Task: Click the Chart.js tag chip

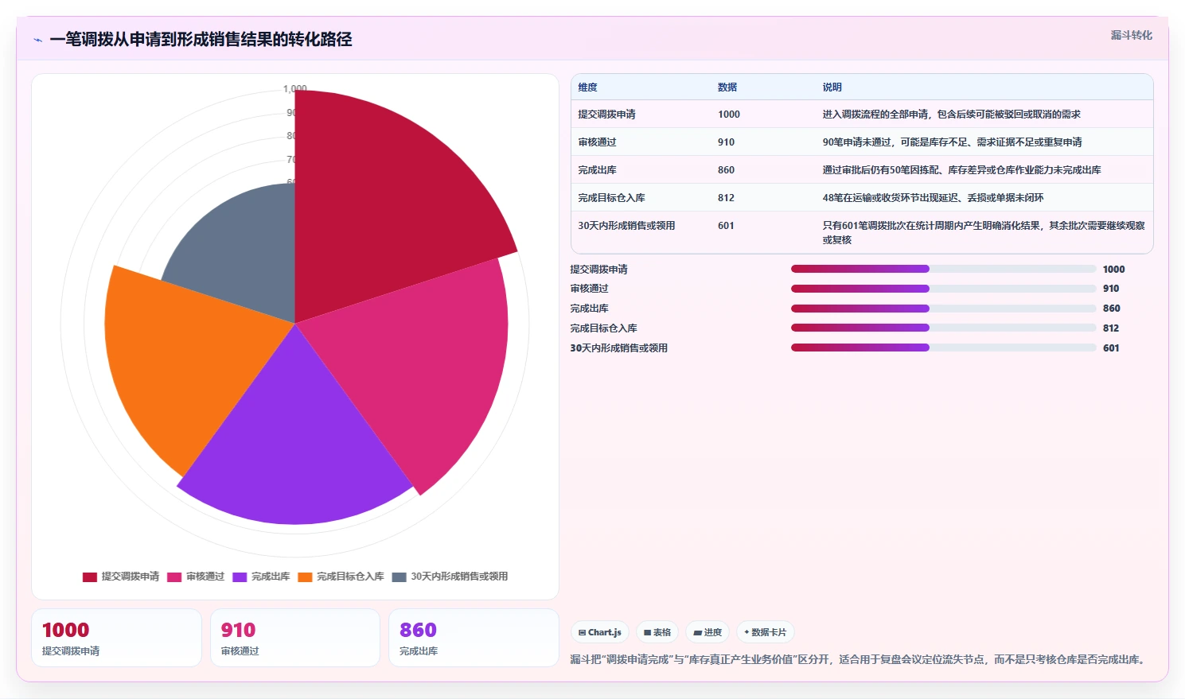Action: click(x=600, y=632)
